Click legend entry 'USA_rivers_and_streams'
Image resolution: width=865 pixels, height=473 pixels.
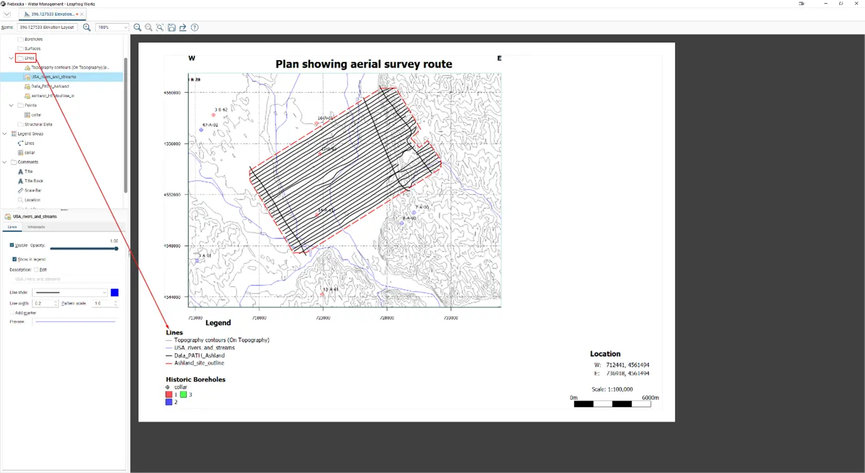pos(204,348)
